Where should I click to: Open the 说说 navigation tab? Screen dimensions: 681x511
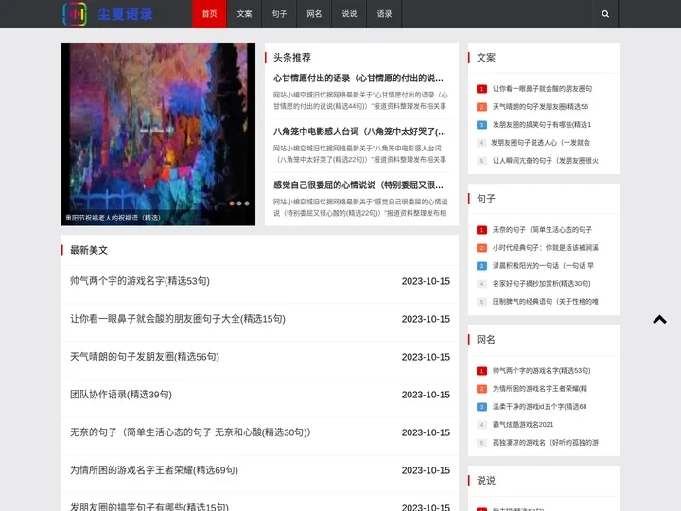[349, 14]
